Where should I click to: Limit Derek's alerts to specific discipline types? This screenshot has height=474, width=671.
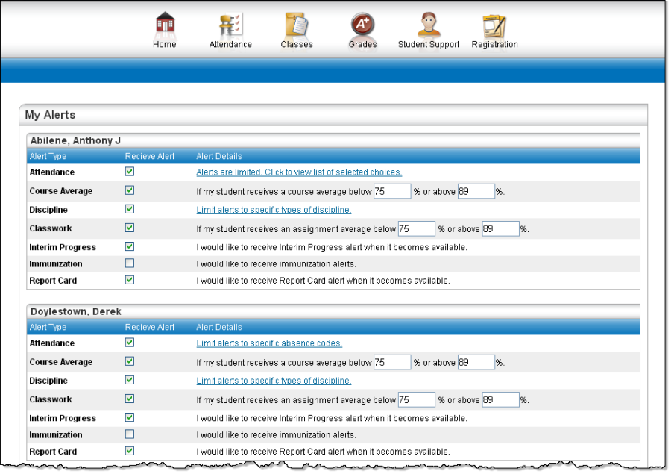pos(274,381)
